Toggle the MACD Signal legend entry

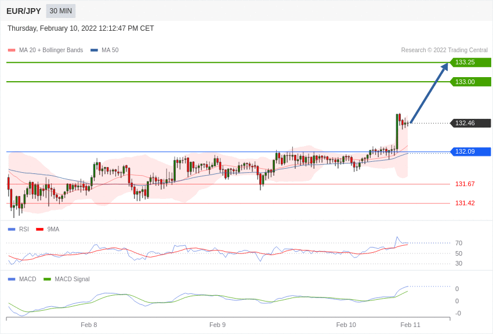pos(66,279)
